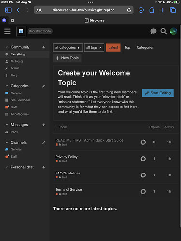This screenshot has width=181, height=241.
Task: Open the Safari sidebar panel icon
Action: coord(8,10)
